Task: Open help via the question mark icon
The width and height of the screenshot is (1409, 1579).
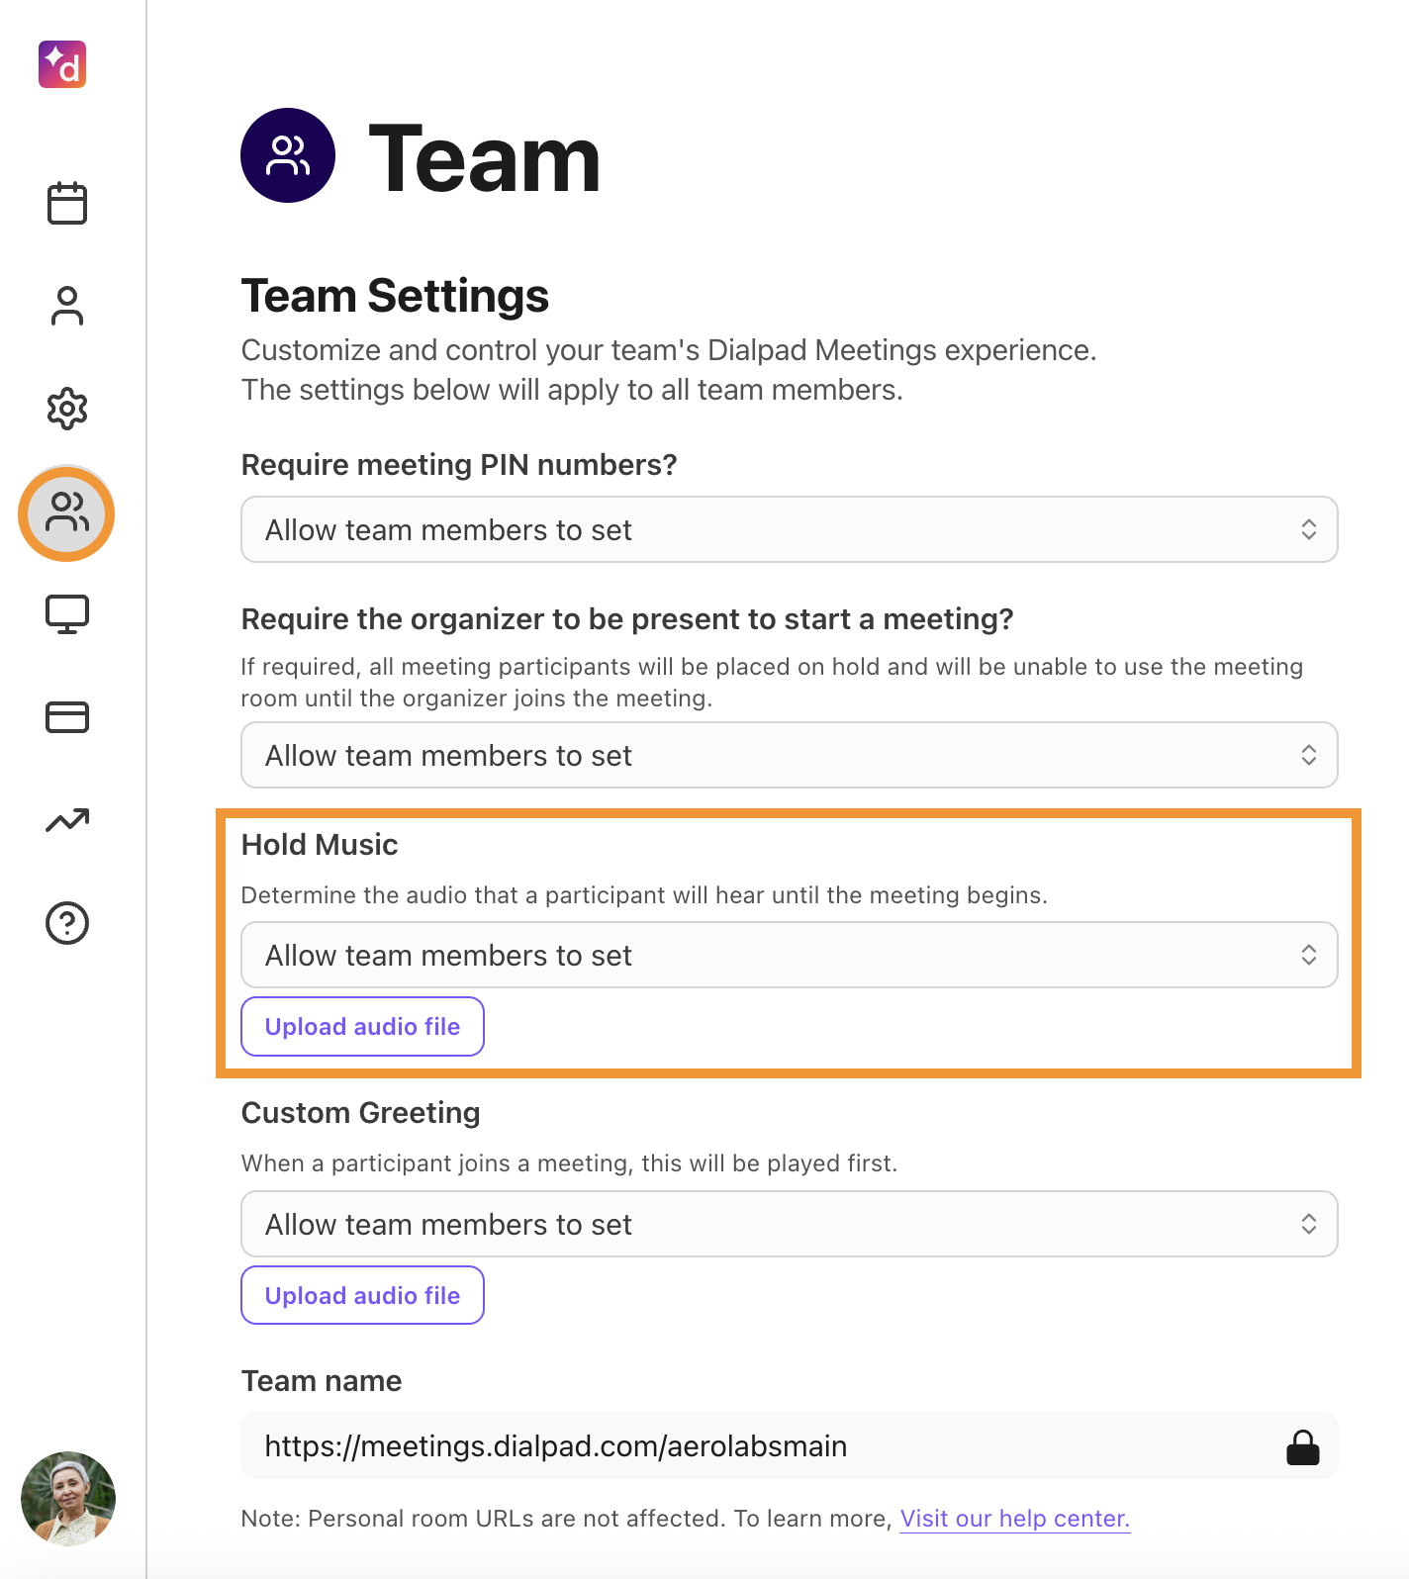Action: tap(67, 923)
